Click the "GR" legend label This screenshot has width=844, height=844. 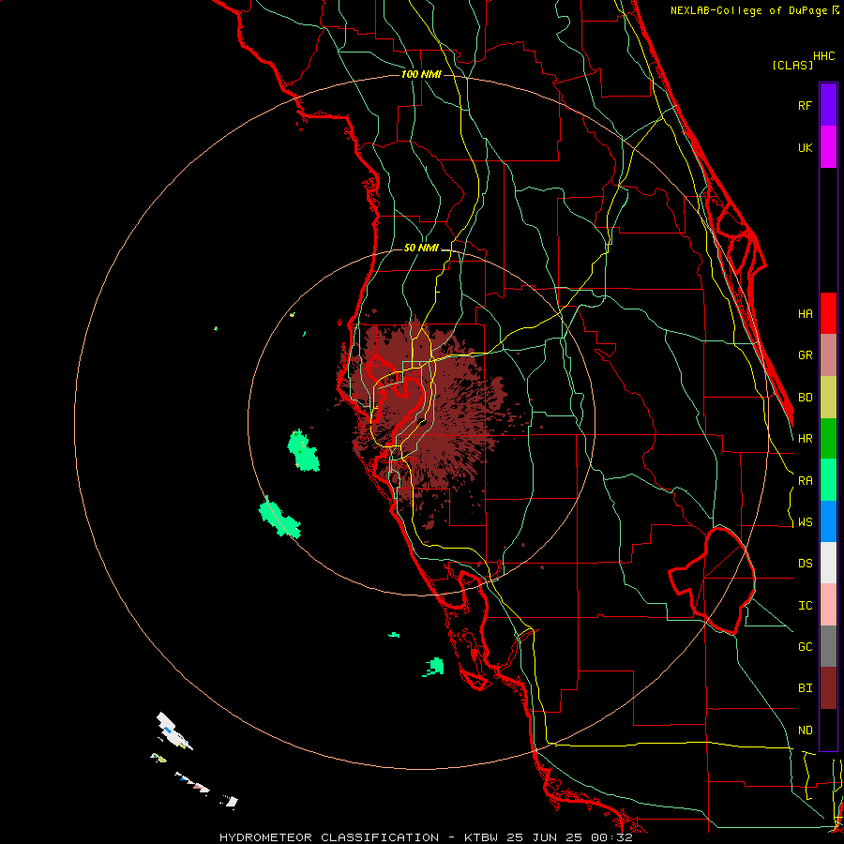tap(805, 355)
